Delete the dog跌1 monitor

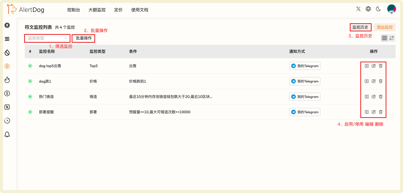point(381,81)
